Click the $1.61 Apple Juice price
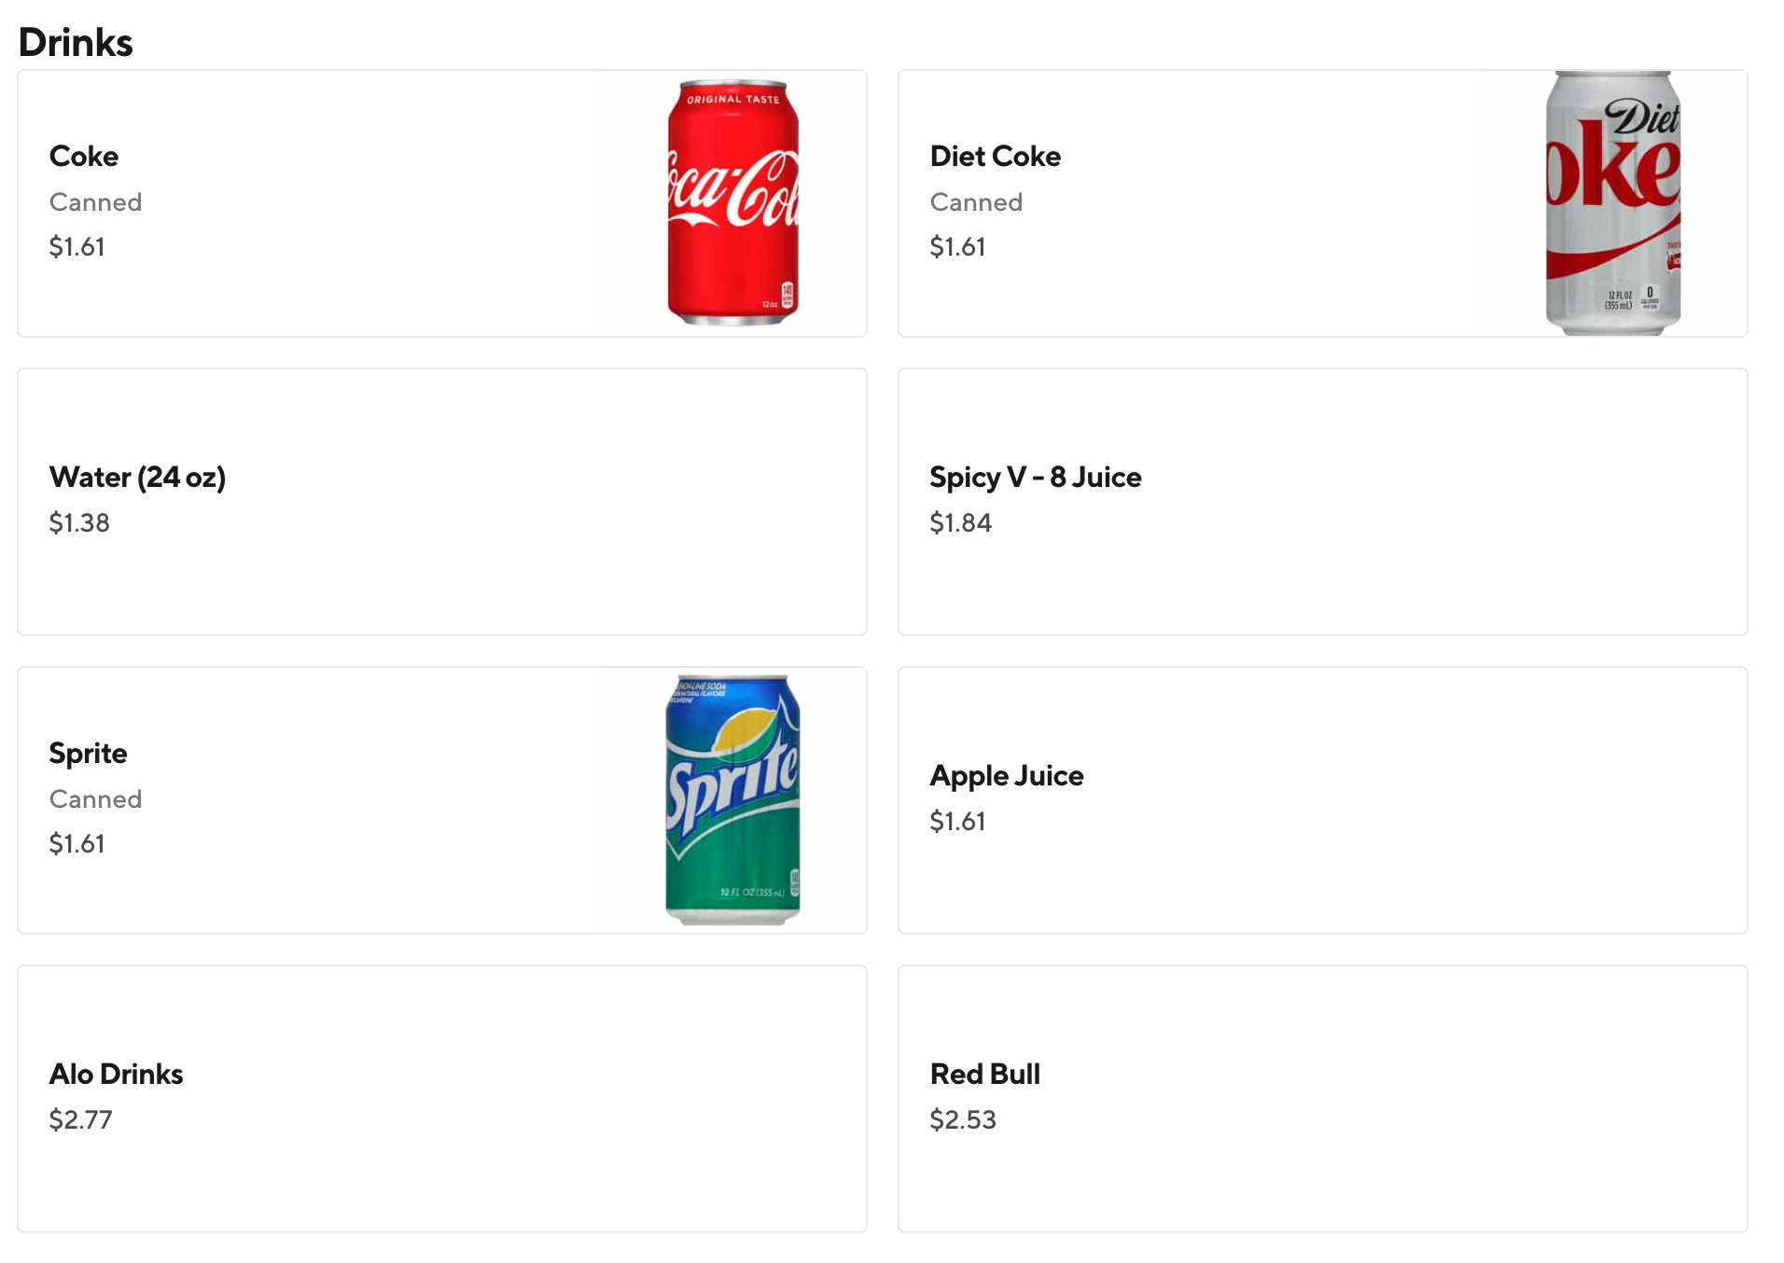The image size is (1784, 1263). click(957, 821)
